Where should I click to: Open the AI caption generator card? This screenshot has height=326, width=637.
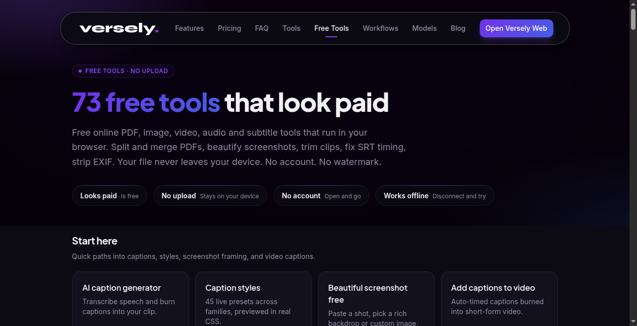click(x=130, y=299)
